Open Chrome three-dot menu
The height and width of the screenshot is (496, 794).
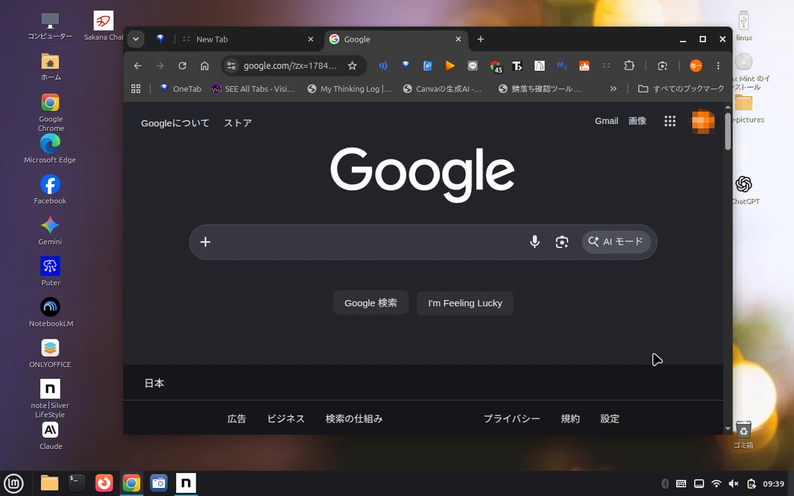718,65
